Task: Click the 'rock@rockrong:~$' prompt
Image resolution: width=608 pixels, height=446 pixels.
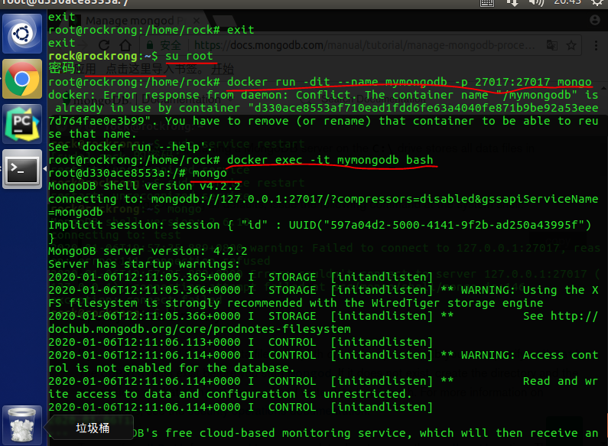Action: (103, 56)
